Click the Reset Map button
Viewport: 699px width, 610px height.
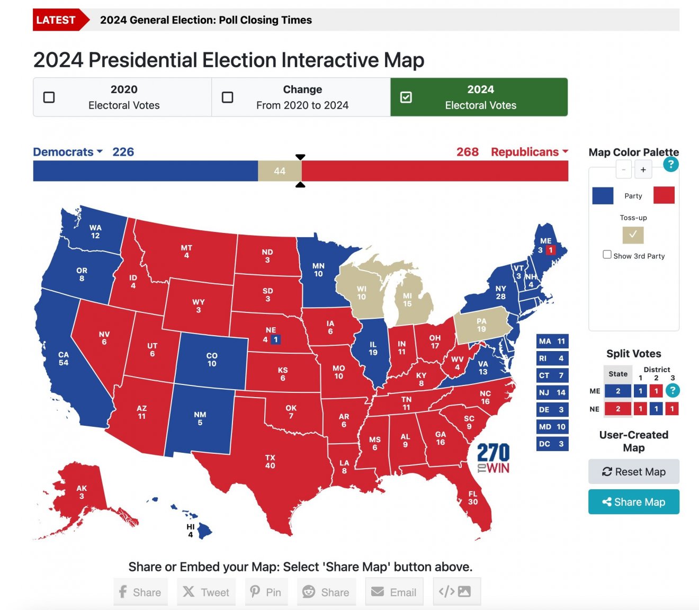[634, 472]
